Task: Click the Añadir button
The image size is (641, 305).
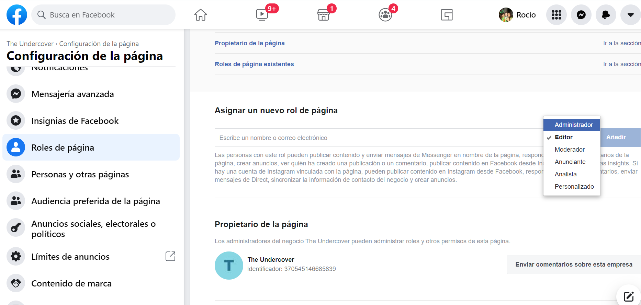Action: (x=620, y=137)
